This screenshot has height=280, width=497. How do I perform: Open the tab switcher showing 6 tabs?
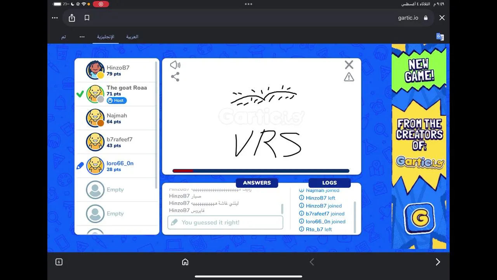(x=59, y=262)
